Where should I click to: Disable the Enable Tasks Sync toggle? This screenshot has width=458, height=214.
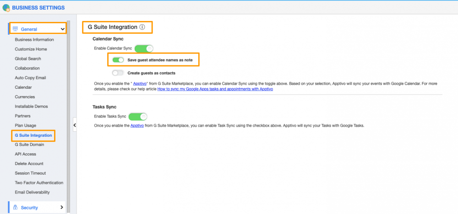coord(138,117)
